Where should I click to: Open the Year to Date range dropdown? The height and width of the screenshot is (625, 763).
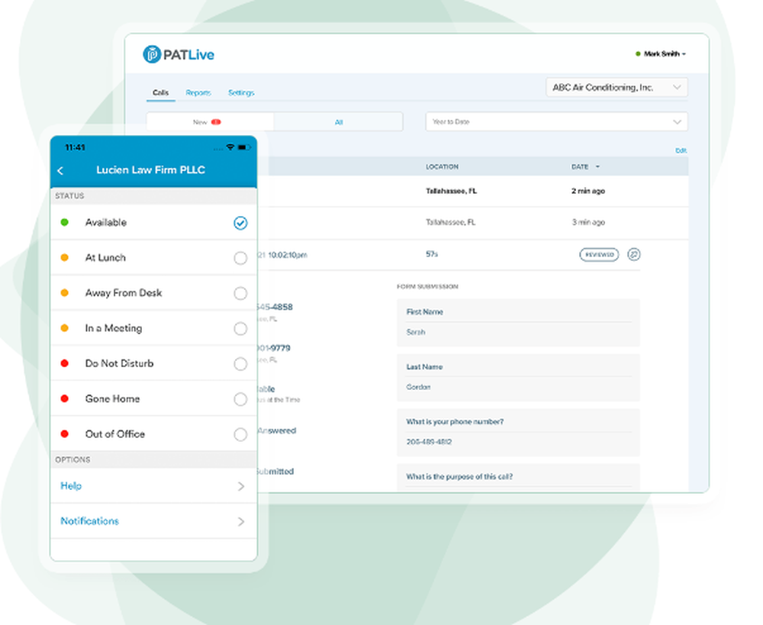556,121
